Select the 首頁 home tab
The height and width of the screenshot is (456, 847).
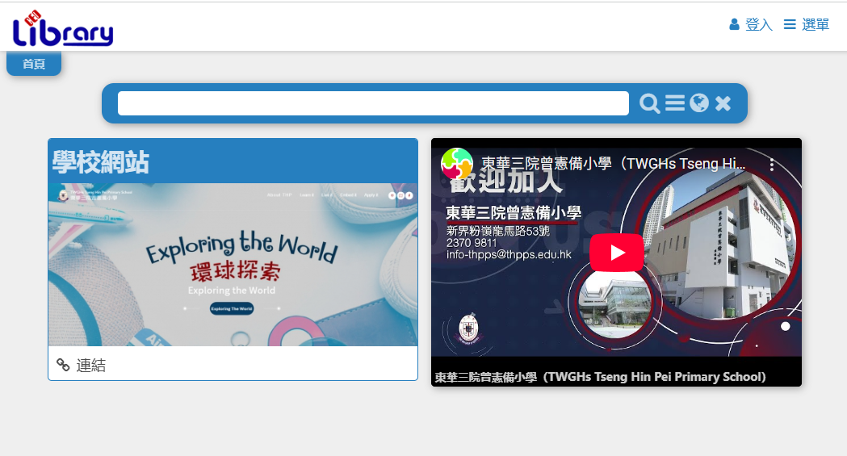tap(33, 64)
